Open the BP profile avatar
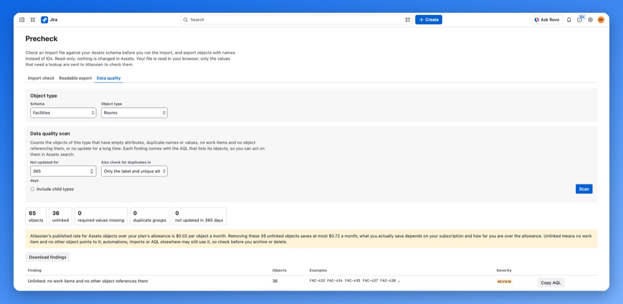This screenshot has height=304, width=623. [601, 20]
